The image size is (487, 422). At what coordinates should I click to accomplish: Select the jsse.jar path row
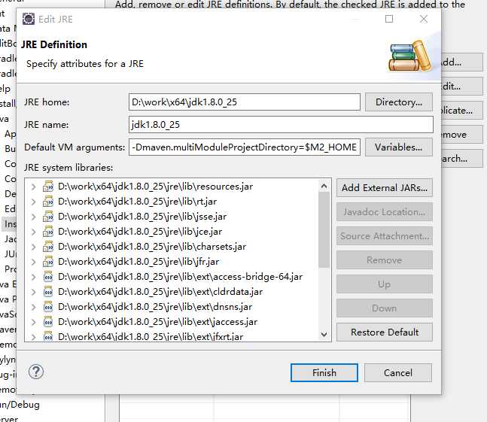[142, 217]
